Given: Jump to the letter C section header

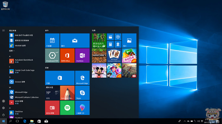Looking at the screenshot, I should click(x=10, y=67).
